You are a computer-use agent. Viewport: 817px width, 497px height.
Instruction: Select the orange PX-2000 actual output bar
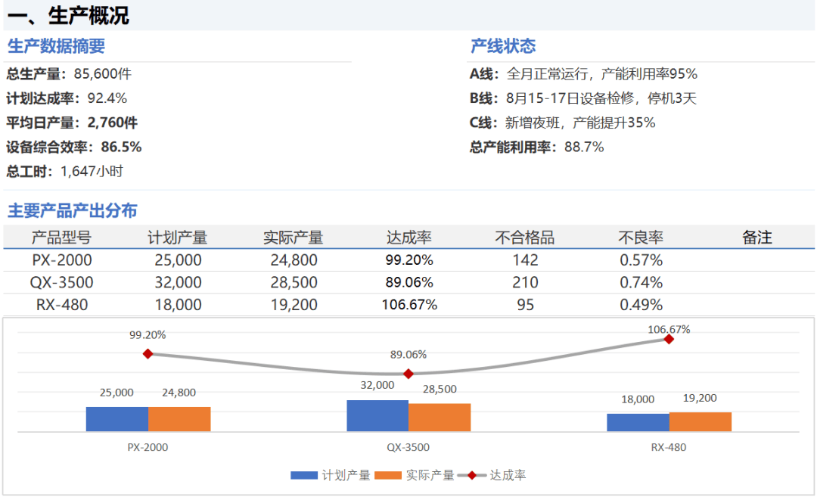179,419
